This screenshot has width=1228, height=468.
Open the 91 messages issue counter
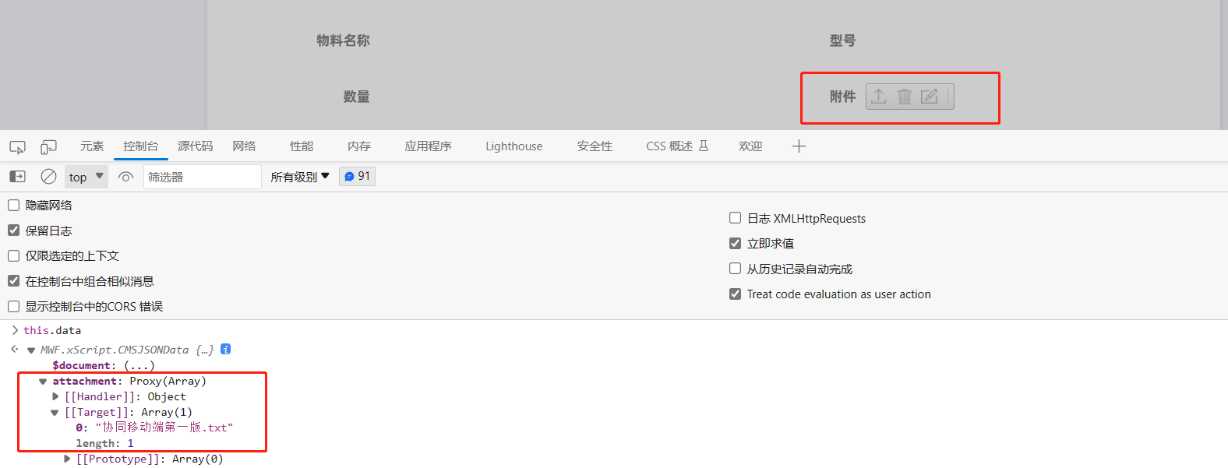358,176
